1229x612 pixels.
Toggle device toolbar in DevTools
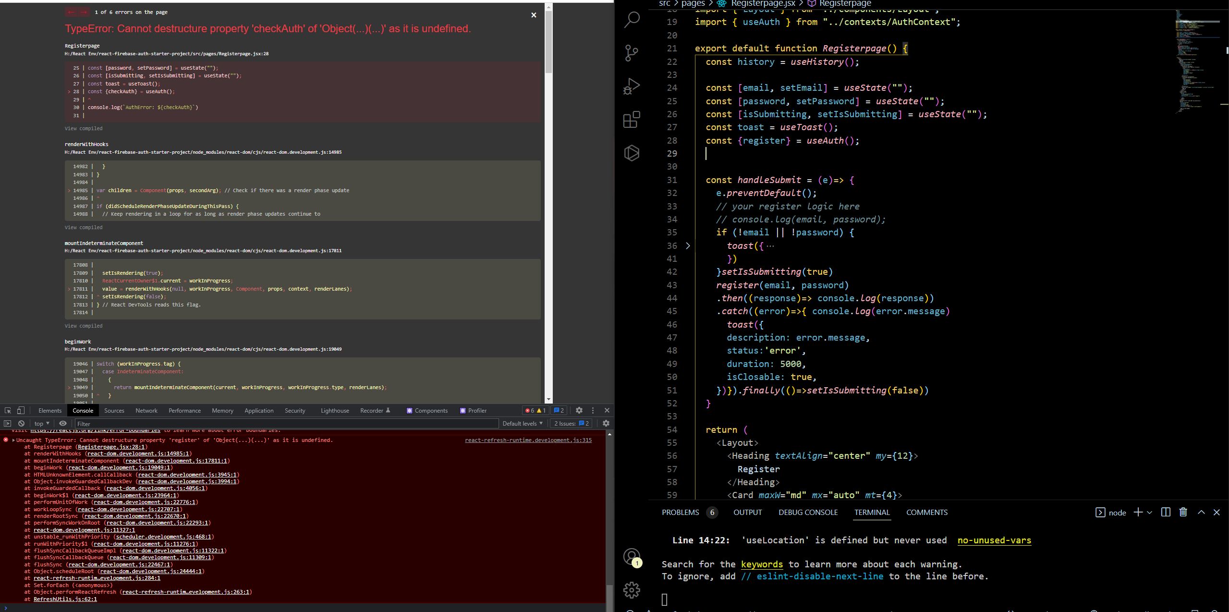pyautogui.click(x=21, y=410)
